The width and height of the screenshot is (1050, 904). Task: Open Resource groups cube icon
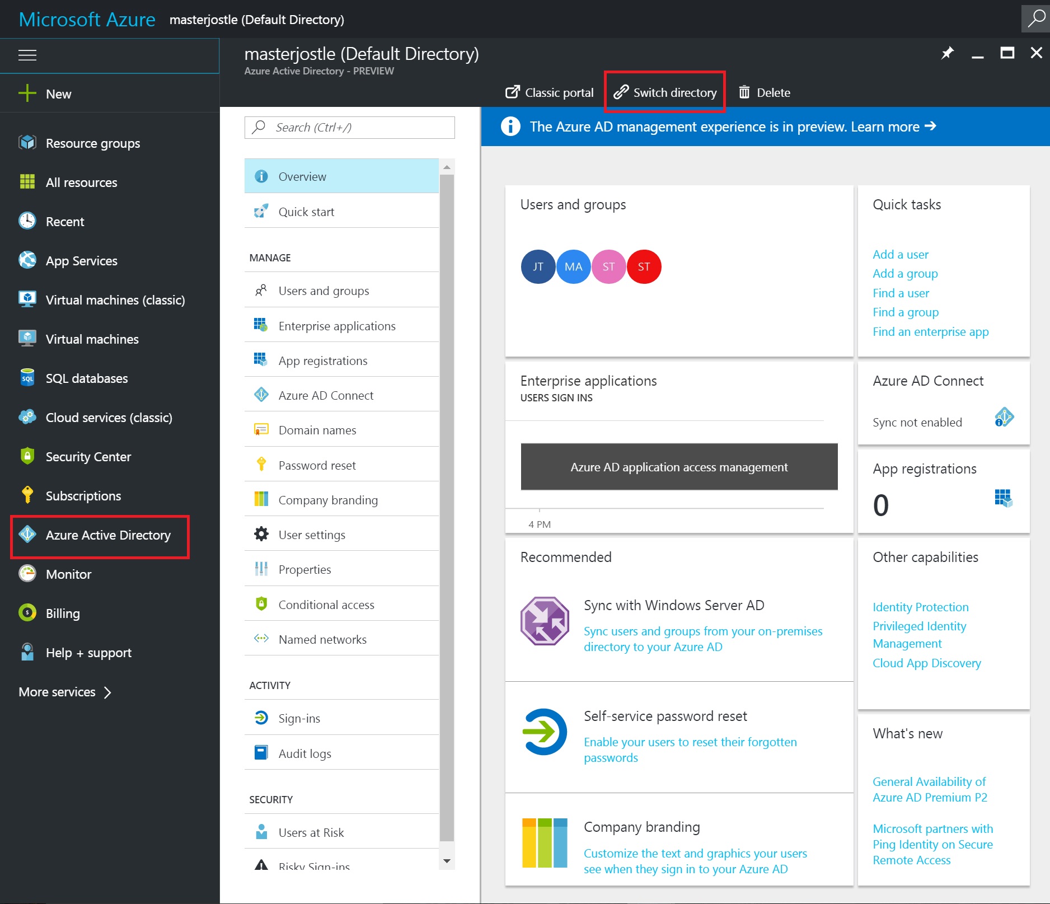27,143
